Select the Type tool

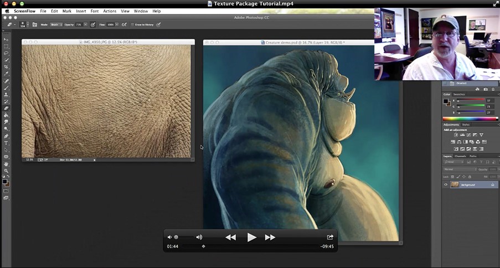click(x=6, y=143)
